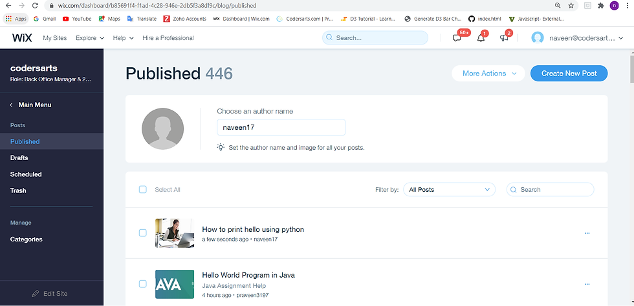
Task: Open the Apps bookmark grid icon
Action: pos(8,19)
